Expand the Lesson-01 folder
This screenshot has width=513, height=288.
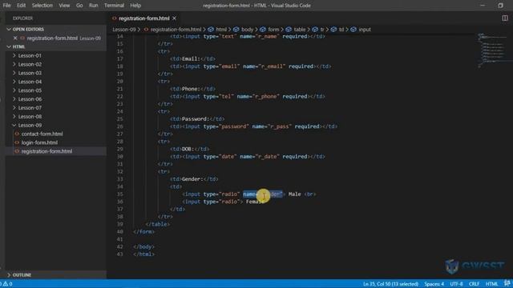[x=30, y=55]
